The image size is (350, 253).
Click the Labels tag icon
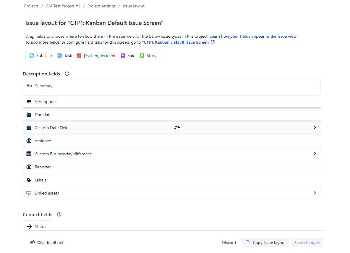[29, 180]
